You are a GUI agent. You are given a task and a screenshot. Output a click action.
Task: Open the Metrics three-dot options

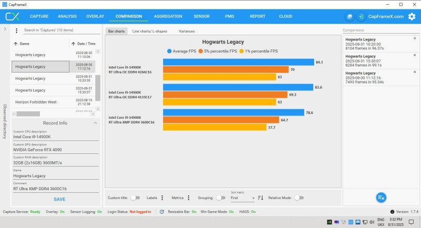click(x=188, y=198)
